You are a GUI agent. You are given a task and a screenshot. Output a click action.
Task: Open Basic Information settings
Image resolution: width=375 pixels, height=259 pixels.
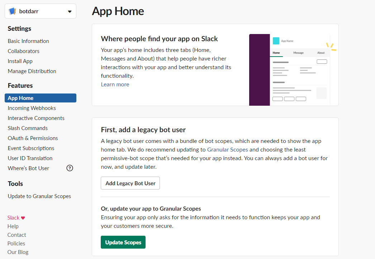(x=28, y=41)
